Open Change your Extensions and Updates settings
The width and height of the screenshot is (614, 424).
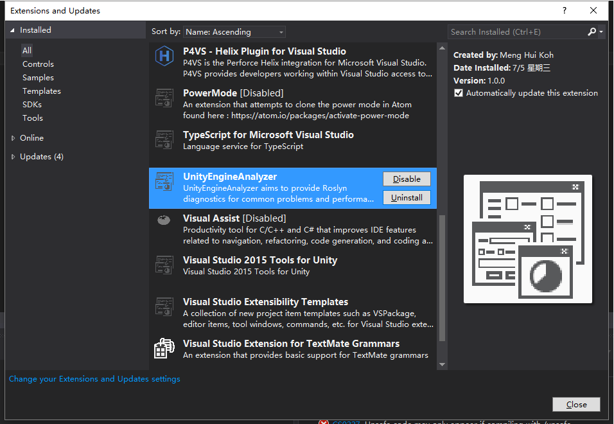coord(94,379)
